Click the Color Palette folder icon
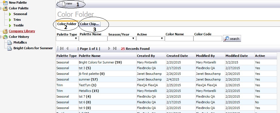The image size is (280, 113). pyautogui.click(x=5, y=8)
